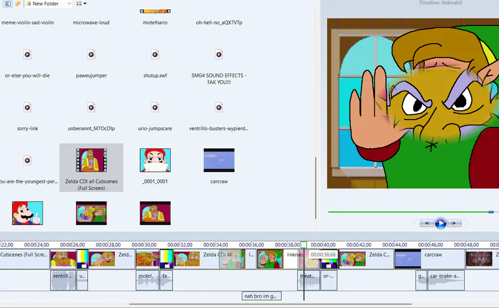Select the or-... audio clip

329,280
